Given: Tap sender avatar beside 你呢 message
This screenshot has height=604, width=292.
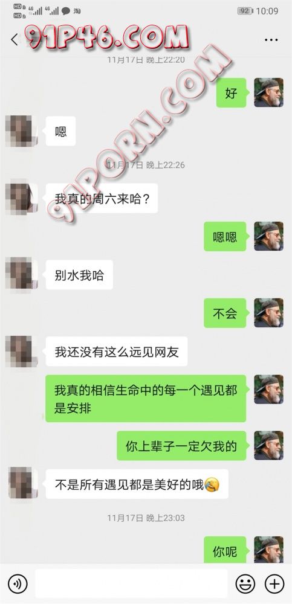Looking at the screenshot, I should (x=269, y=550).
